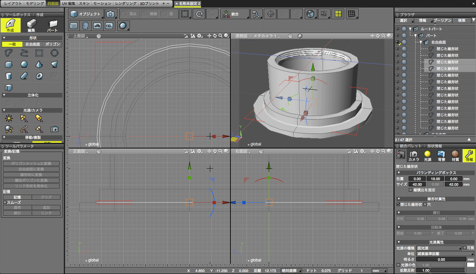The image size is (476, 274).
Task: Select the sphere primitive in the toolbox
Action: coord(24,64)
